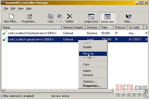This screenshot has width=149, height=99.
Task: Click '1 filter selected (1 enabled)' status text
Action: point(18,96)
